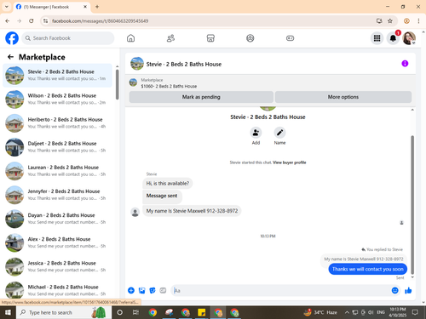Screen dimensions: 426x319
Task: Click the site information icon in address bar
Action: click(x=45, y=21)
